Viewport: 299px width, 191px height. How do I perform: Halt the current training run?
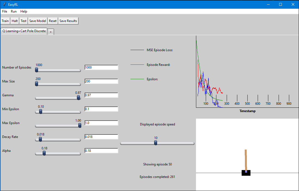pos(15,21)
